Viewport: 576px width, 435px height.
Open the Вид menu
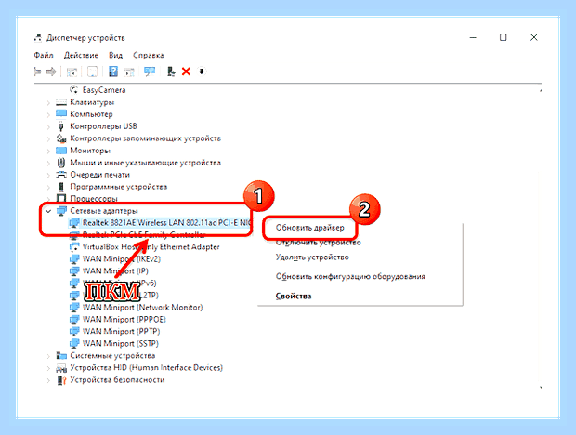tap(115, 55)
